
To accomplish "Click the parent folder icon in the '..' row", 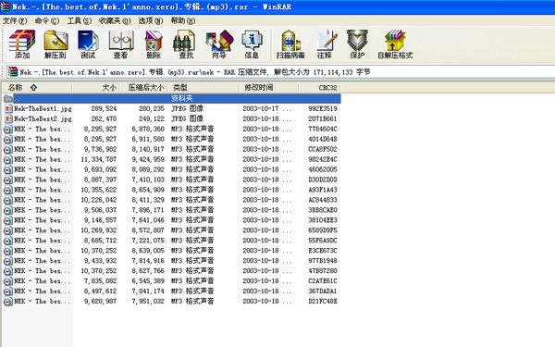I will pos(8,98).
